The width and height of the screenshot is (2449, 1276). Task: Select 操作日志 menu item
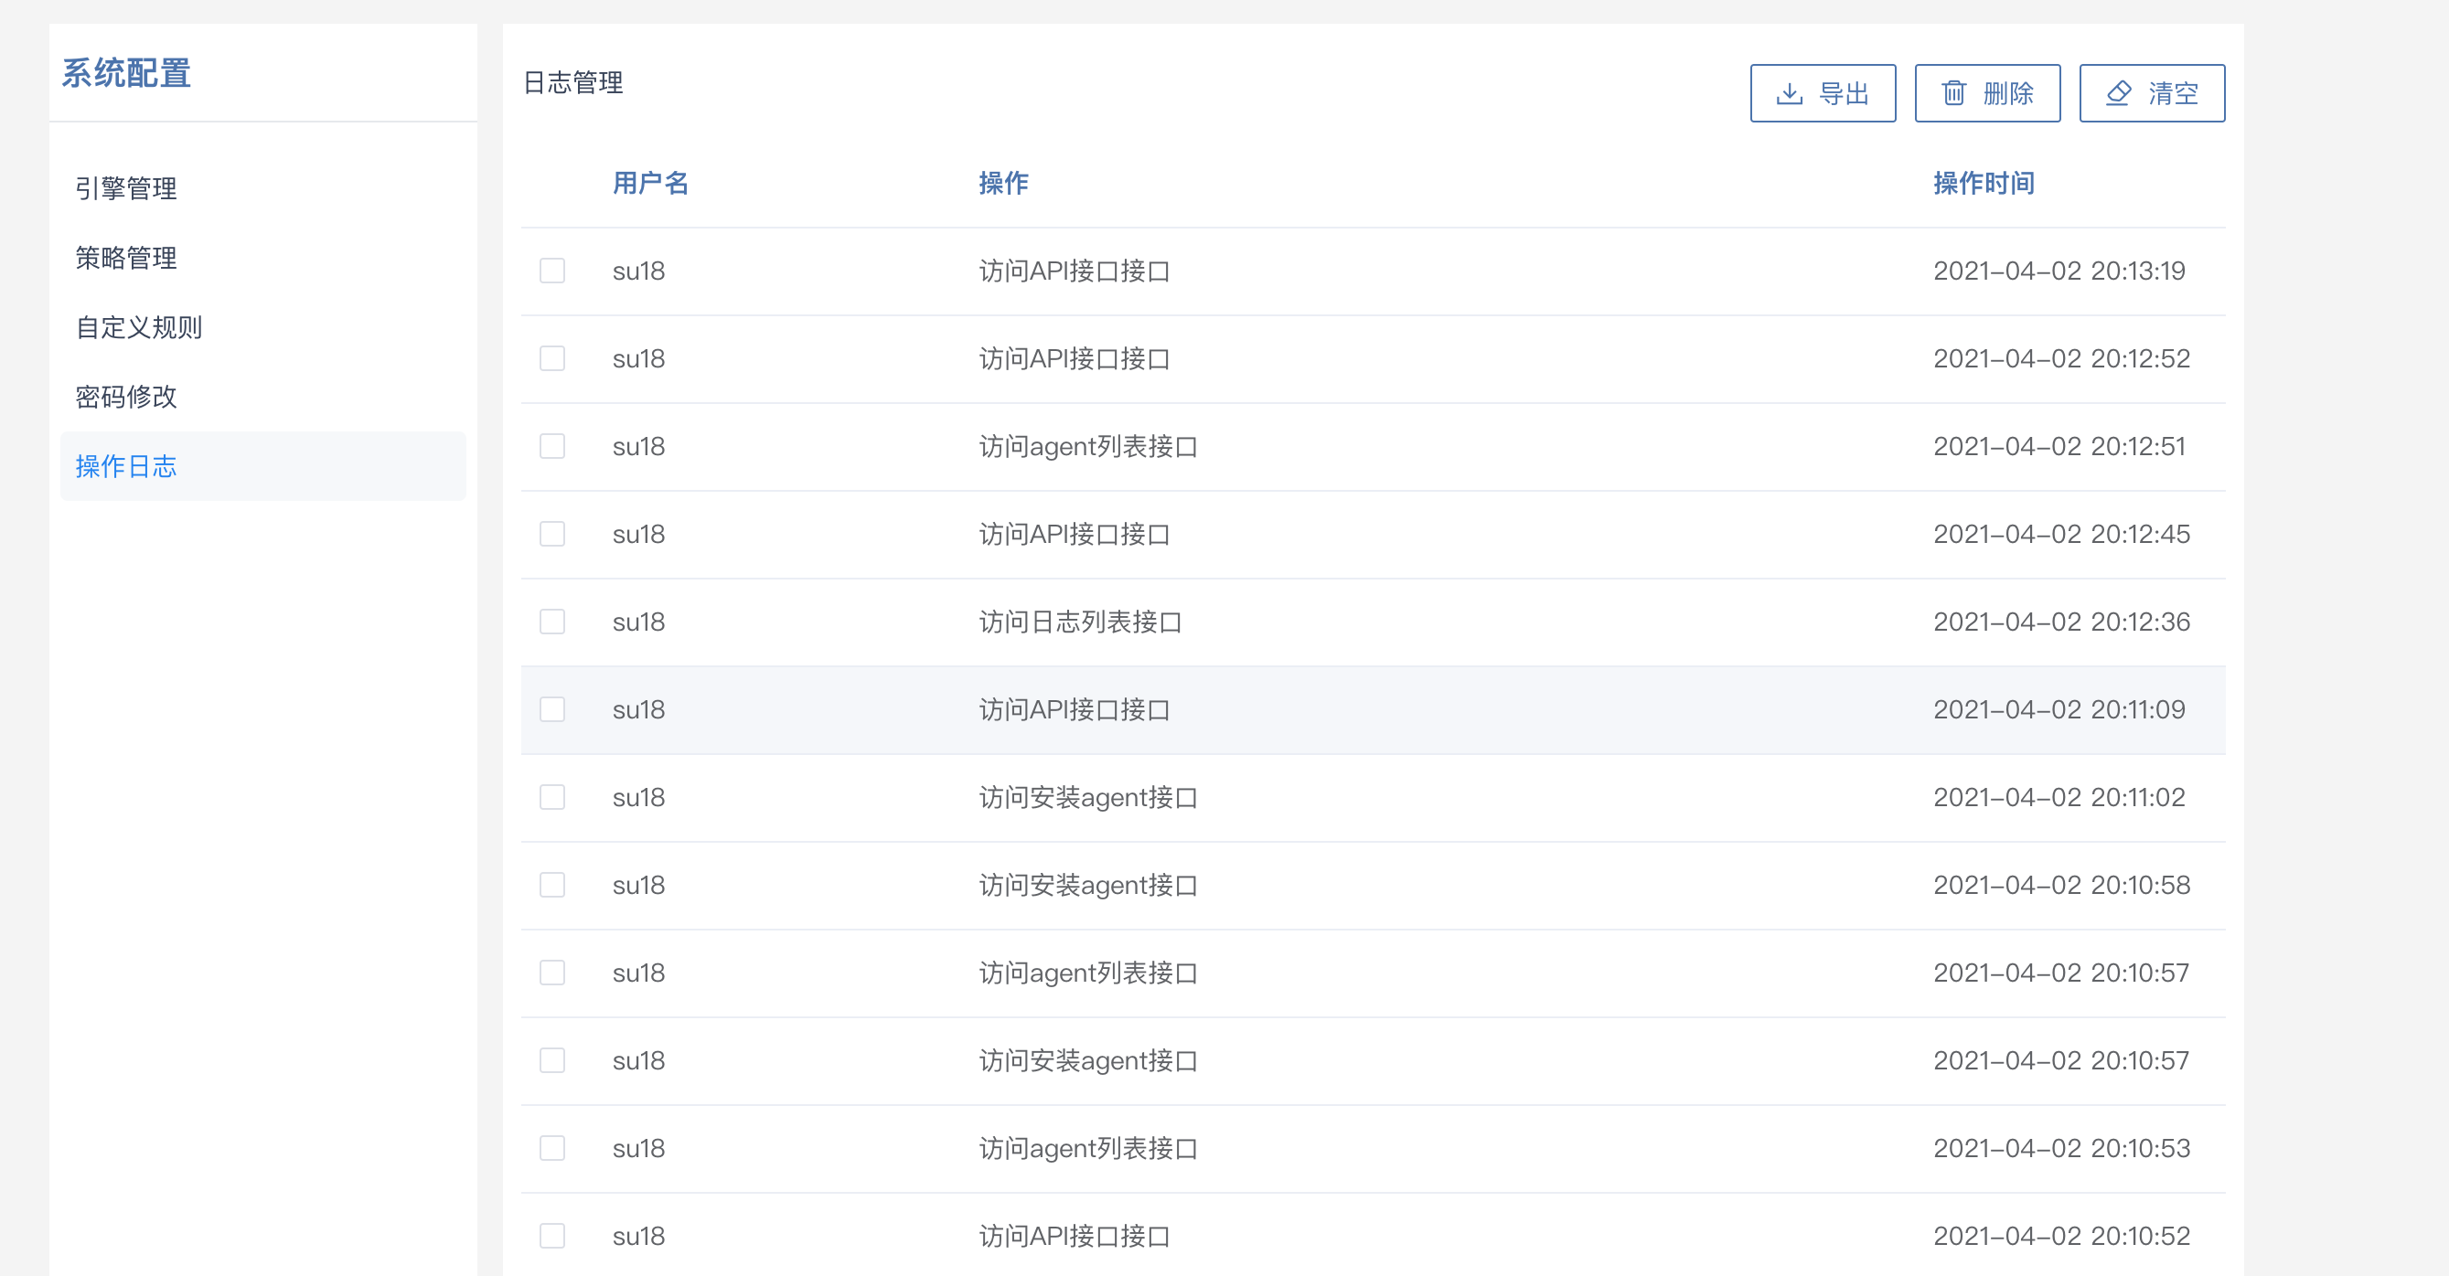(126, 465)
